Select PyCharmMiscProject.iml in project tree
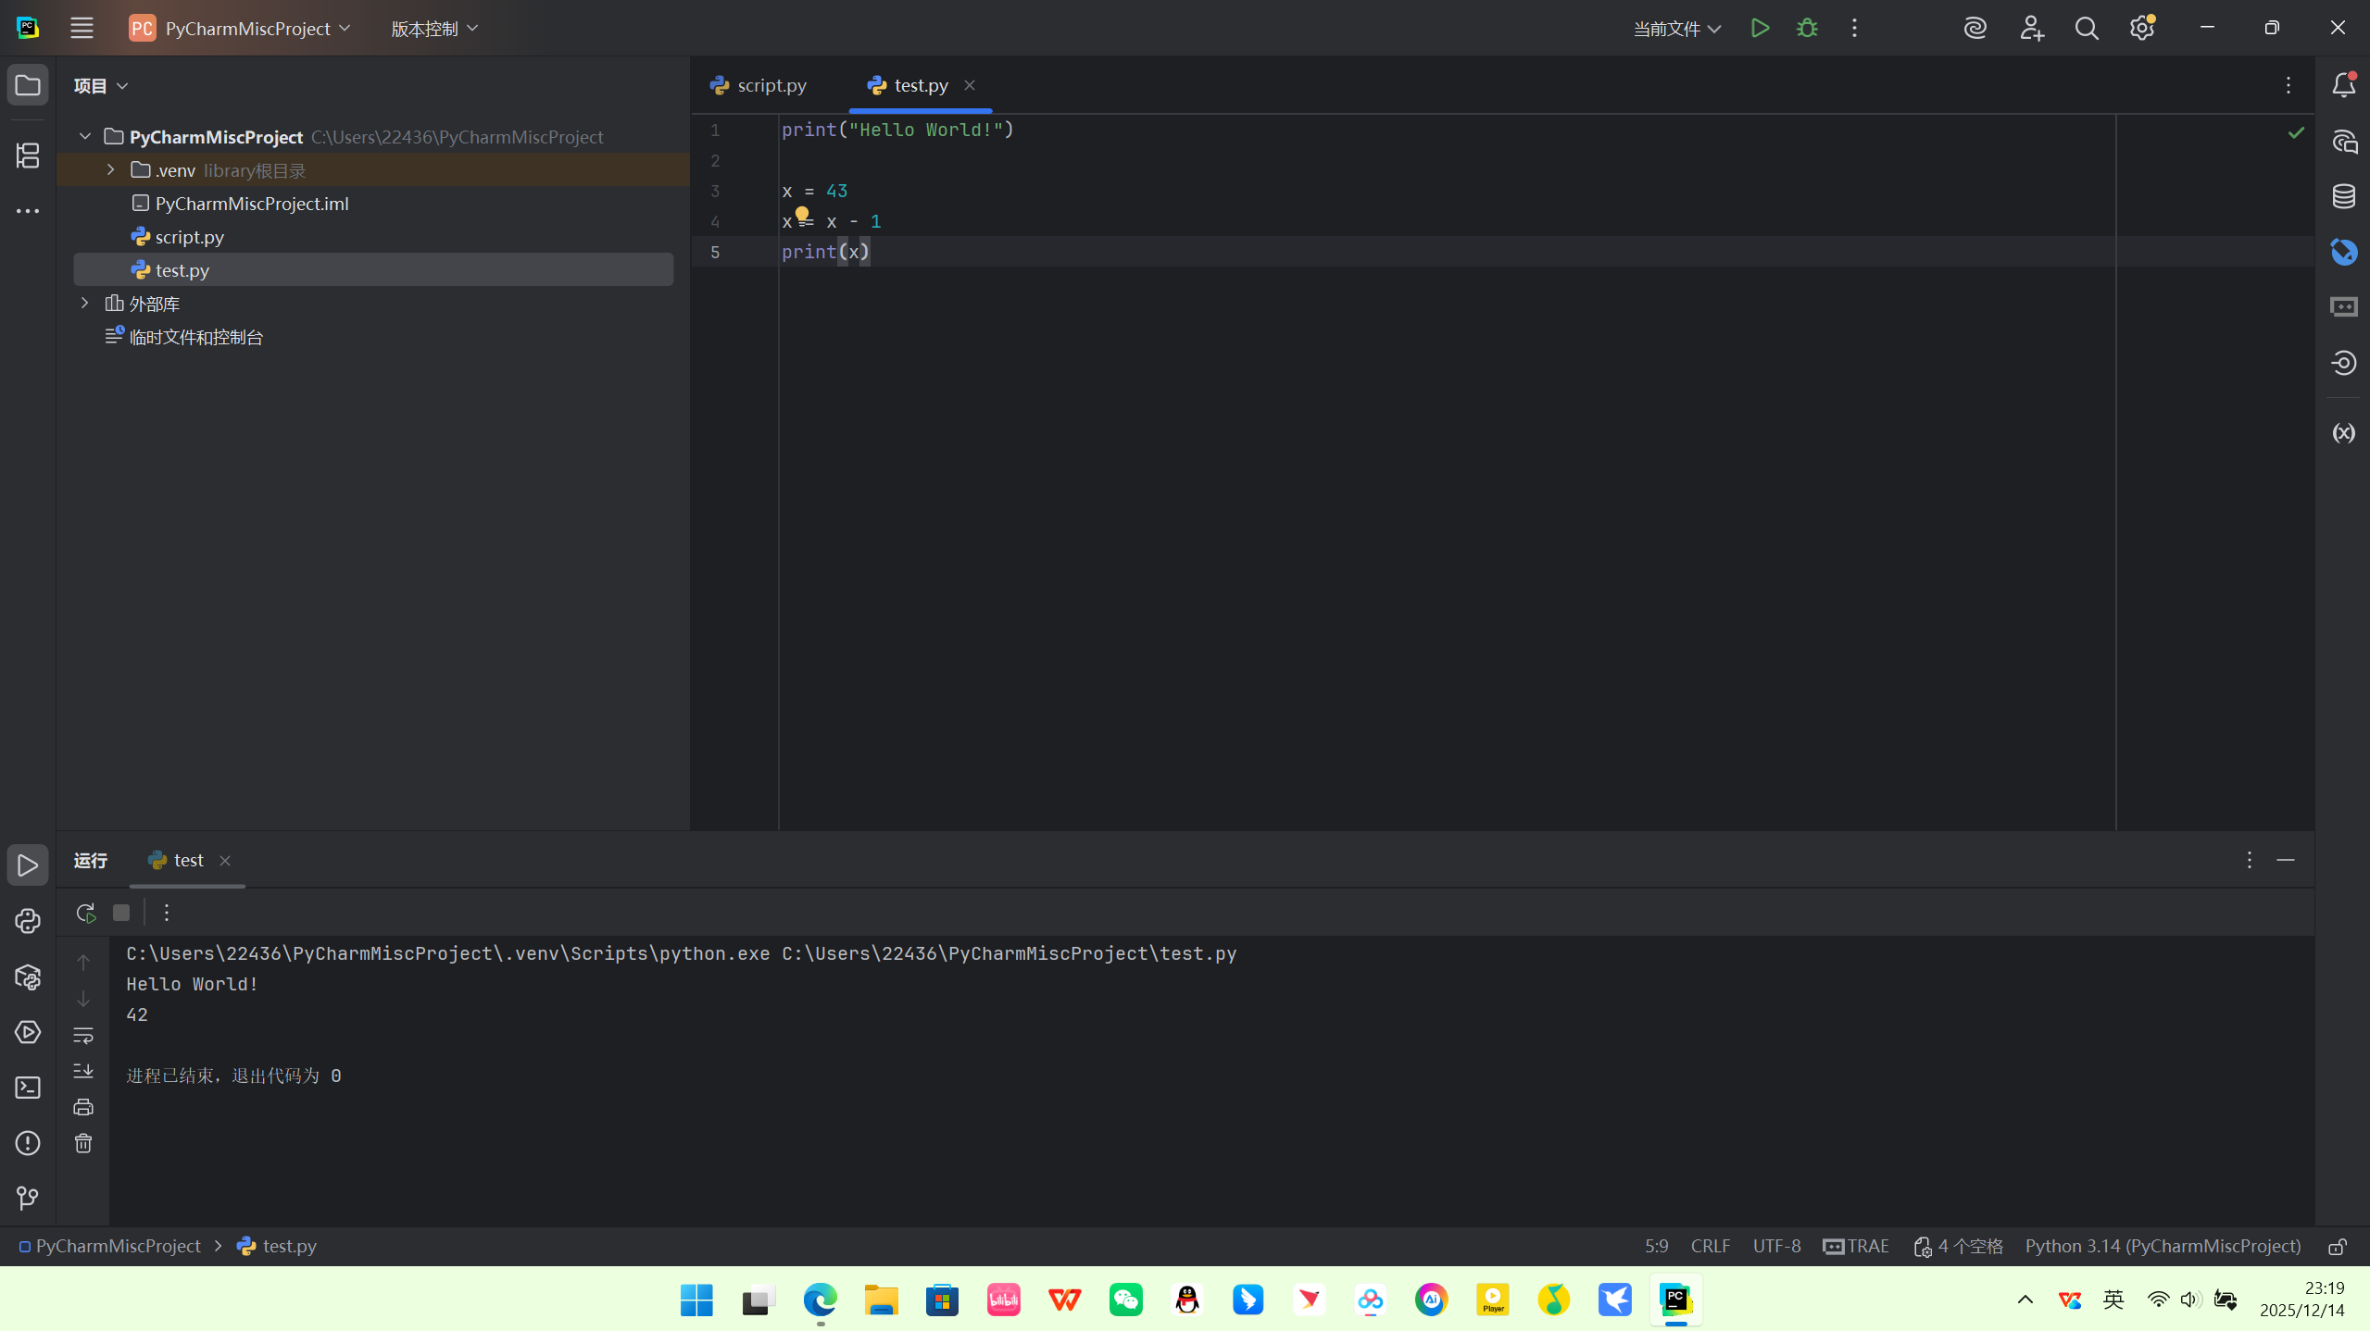 [x=251, y=204]
